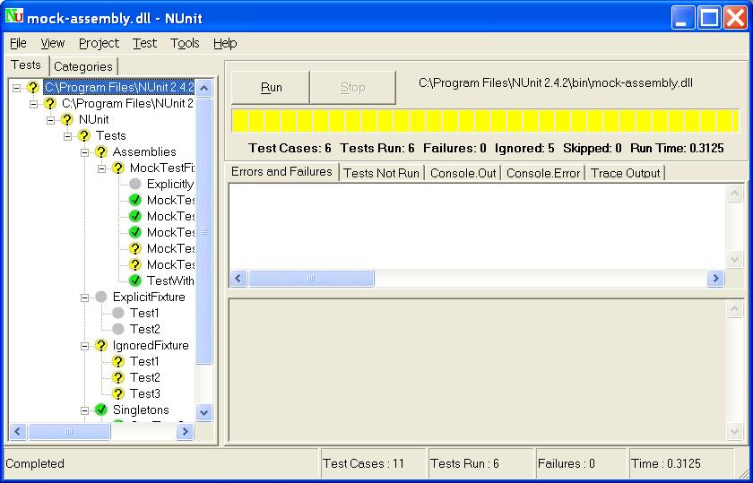Collapse the Tests tree node
The width and height of the screenshot is (753, 483).
(x=68, y=136)
